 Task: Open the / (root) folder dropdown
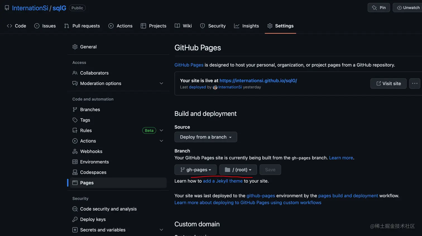coord(238,170)
